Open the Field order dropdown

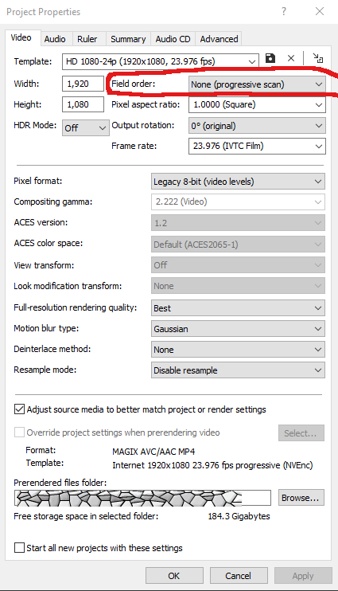(x=257, y=84)
